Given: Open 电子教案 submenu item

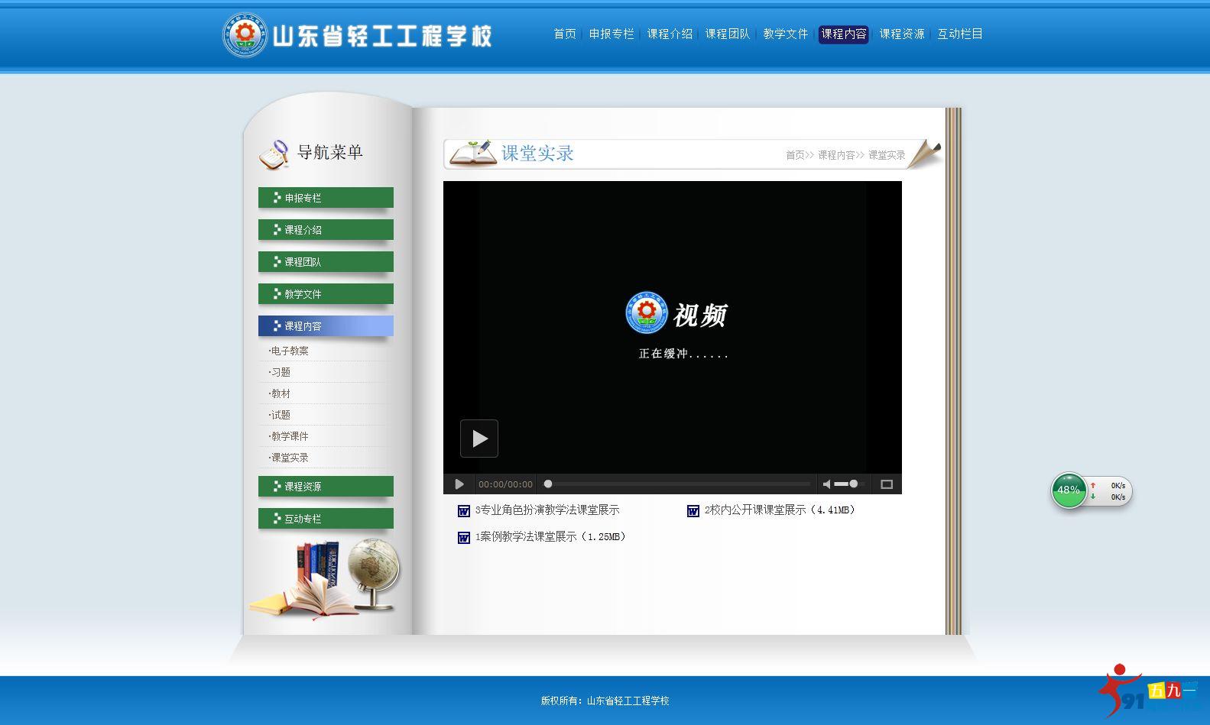Looking at the screenshot, I should (290, 351).
